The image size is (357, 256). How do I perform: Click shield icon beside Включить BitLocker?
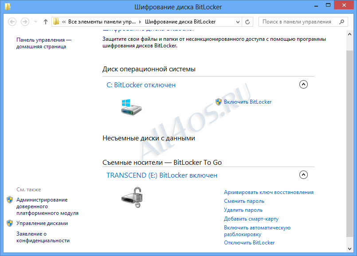pos(219,102)
